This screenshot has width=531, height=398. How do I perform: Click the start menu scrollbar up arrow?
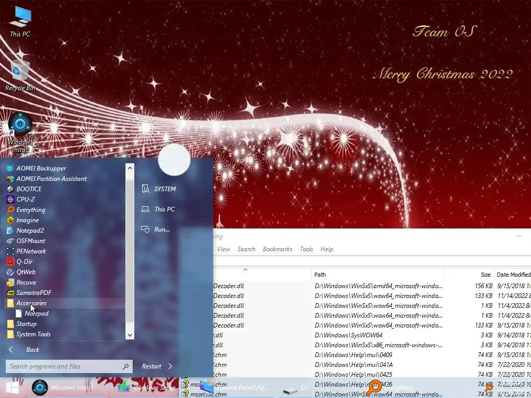point(130,168)
